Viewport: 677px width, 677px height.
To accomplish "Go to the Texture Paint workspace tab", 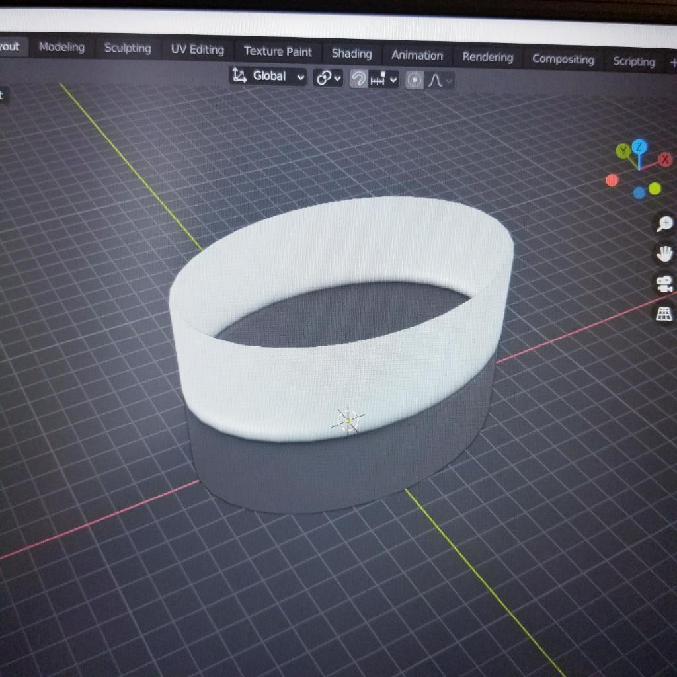I will coord(278,52).
